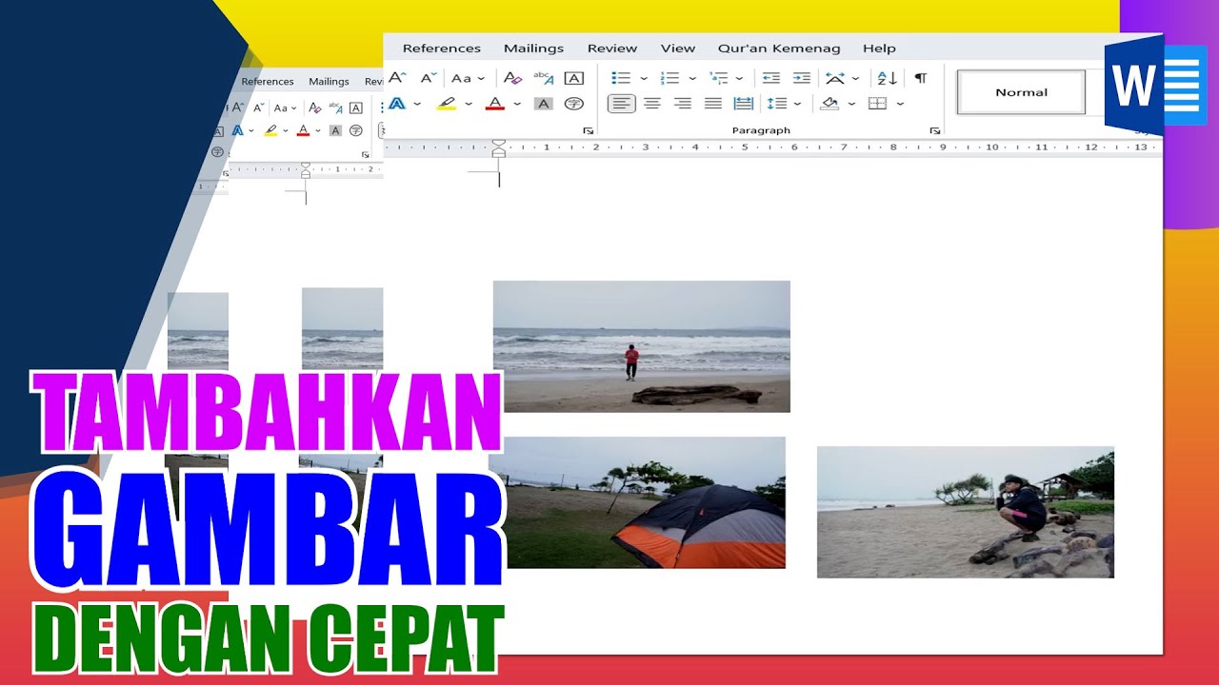Open References tab in front window
The width and height of the screenshot is (1219, 685).
click(442, 49)
